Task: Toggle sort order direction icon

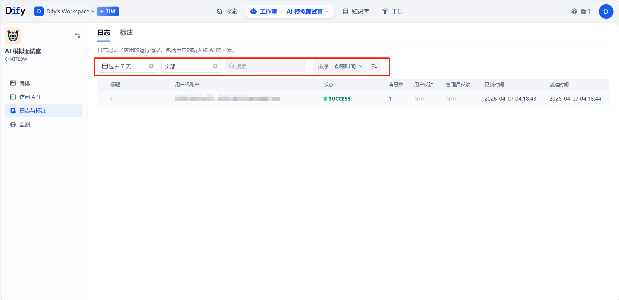Action: [374, 66]
